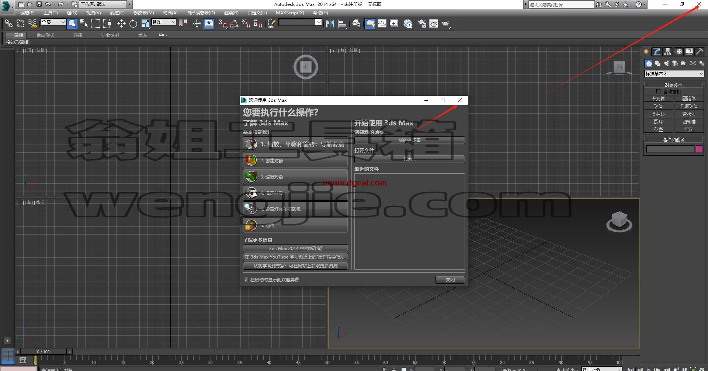Click the Align tool icon
Image resolution: width=708 pixels, height=371 pixels.
(342, 24)
